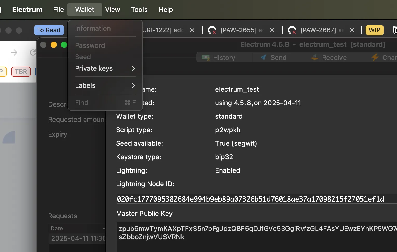397x252 pixels.
Task: Click the Lightning Node ID field
Action: click(256, 199)
